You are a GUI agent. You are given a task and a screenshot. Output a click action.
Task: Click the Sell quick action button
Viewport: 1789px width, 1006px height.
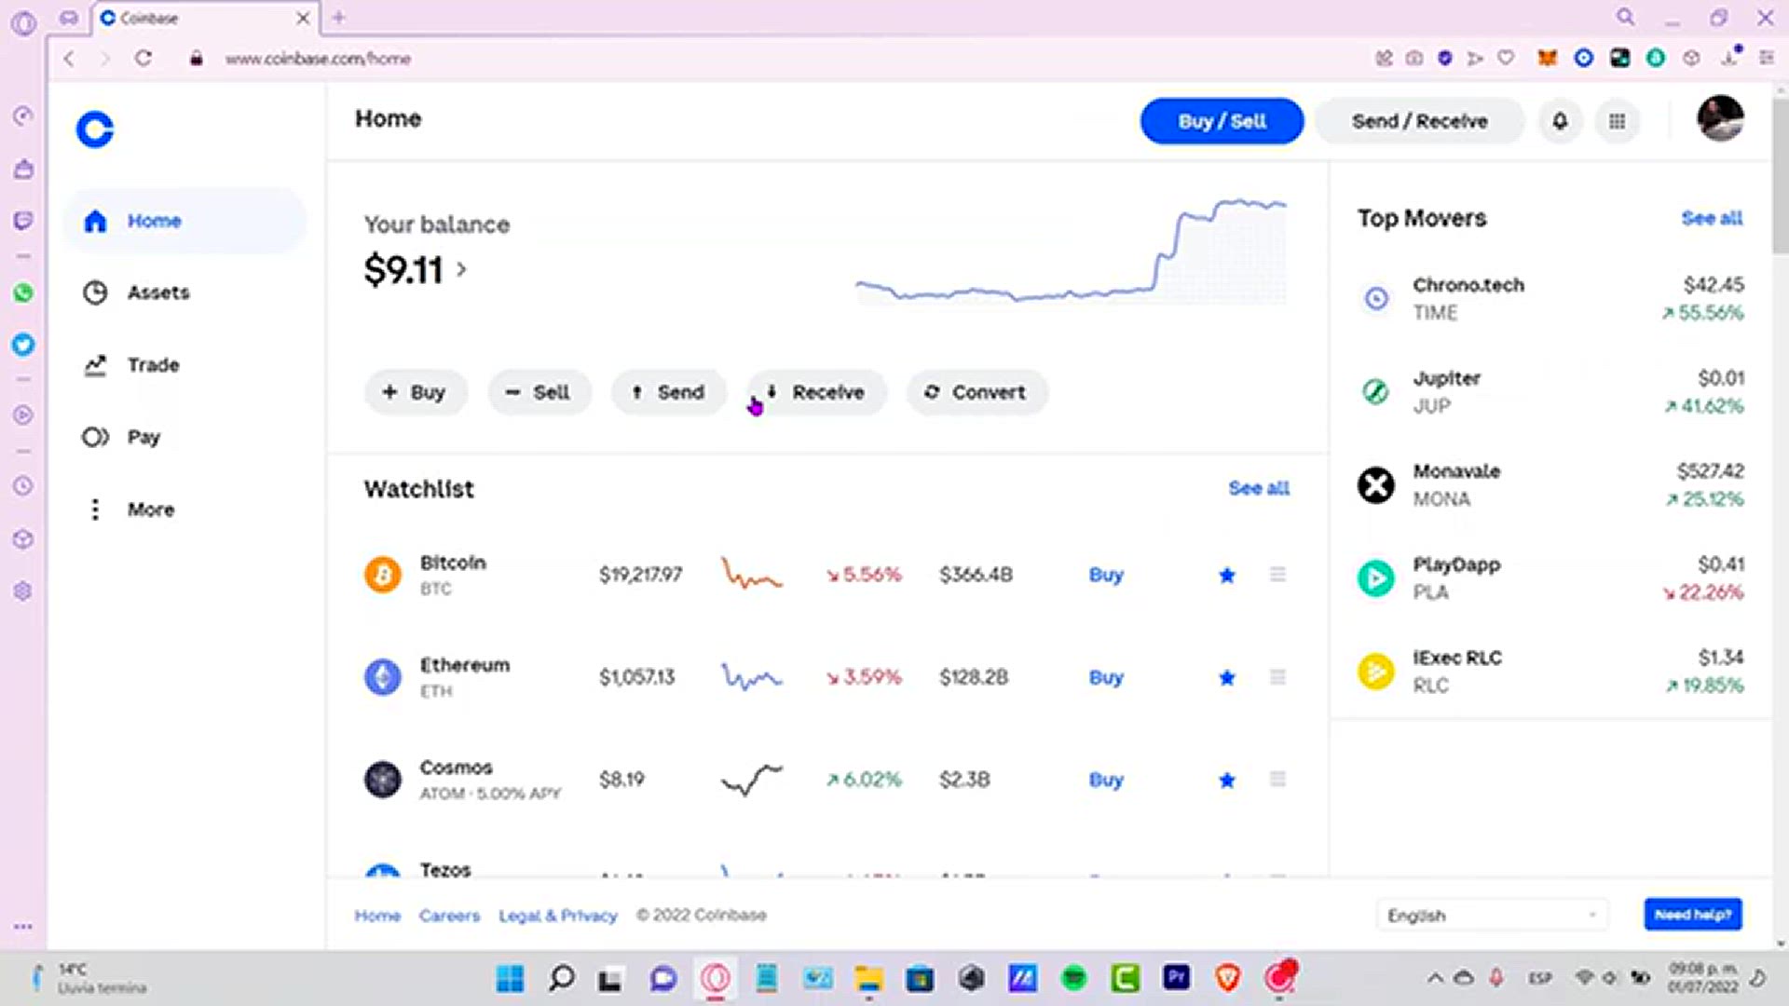(x=539, y=392)
